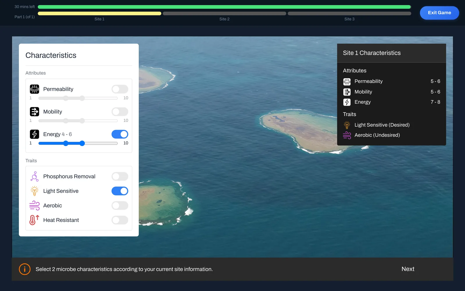Screen dimensions: 465x291
Task: Click the Aerobic wind icon in Characteristics
Action: coord(34,205)
